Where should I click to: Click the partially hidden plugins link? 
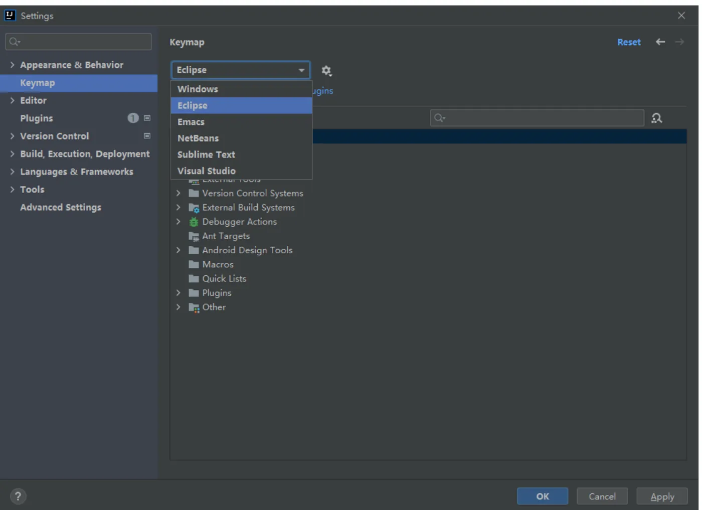click(x=323, y=91)
